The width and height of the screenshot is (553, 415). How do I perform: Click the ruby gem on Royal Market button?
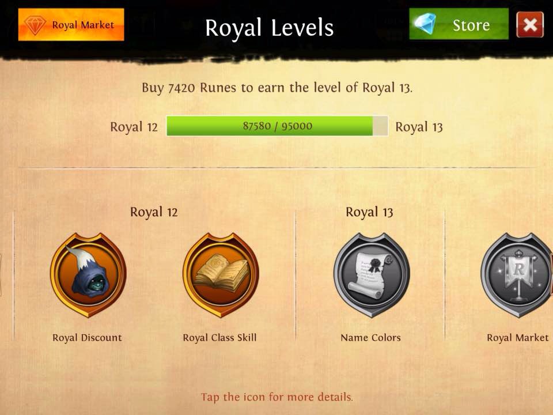[x=35, y=25]
